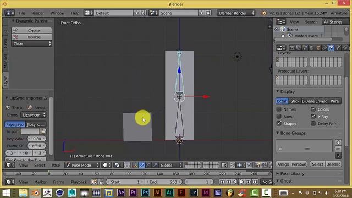Delete the Default screen layout

[143, 13]
